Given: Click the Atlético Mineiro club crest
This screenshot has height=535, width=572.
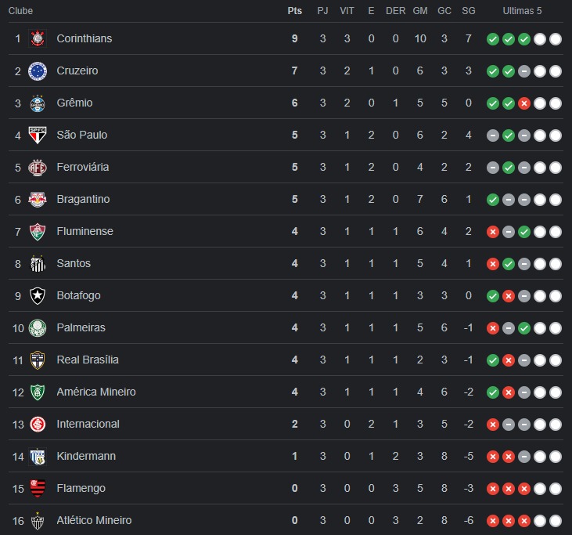Looking at the screenshot, I should click(x=38, y=521).
